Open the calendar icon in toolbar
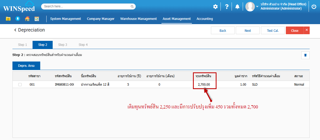The image size is (320, 140). click(x=37, y=19)
